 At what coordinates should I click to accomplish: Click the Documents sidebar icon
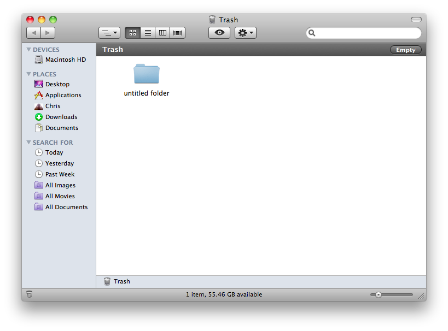pyautogui.click(x=39, y=128)
